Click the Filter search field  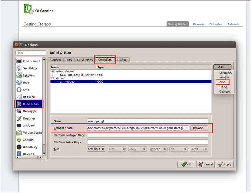click(31, 53)
